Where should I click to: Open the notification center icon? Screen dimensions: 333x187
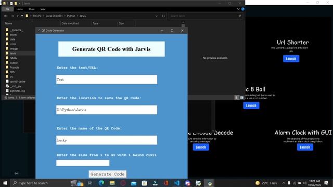tap(326, 183)
